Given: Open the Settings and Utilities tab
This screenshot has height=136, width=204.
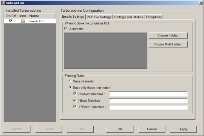Looking at the screenshot, I should point(128,17).
